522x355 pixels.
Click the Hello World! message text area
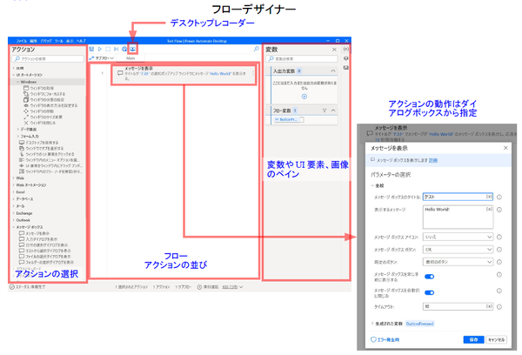coord(458,217)
